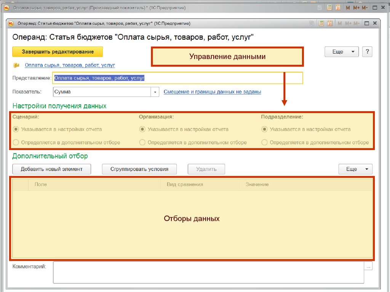Select Сценарий: Определяется в дополнительном отборе
This screenshot has width=390, height=292.
(x=66, y=142)
